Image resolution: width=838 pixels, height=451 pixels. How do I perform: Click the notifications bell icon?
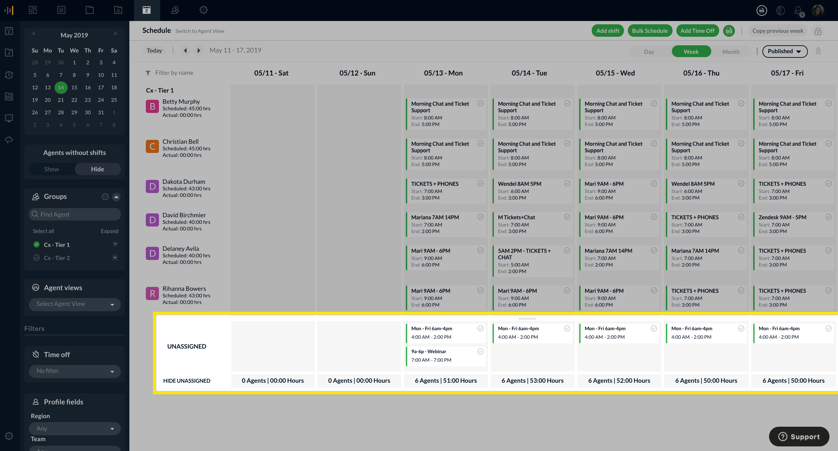(x=798, y=11)
